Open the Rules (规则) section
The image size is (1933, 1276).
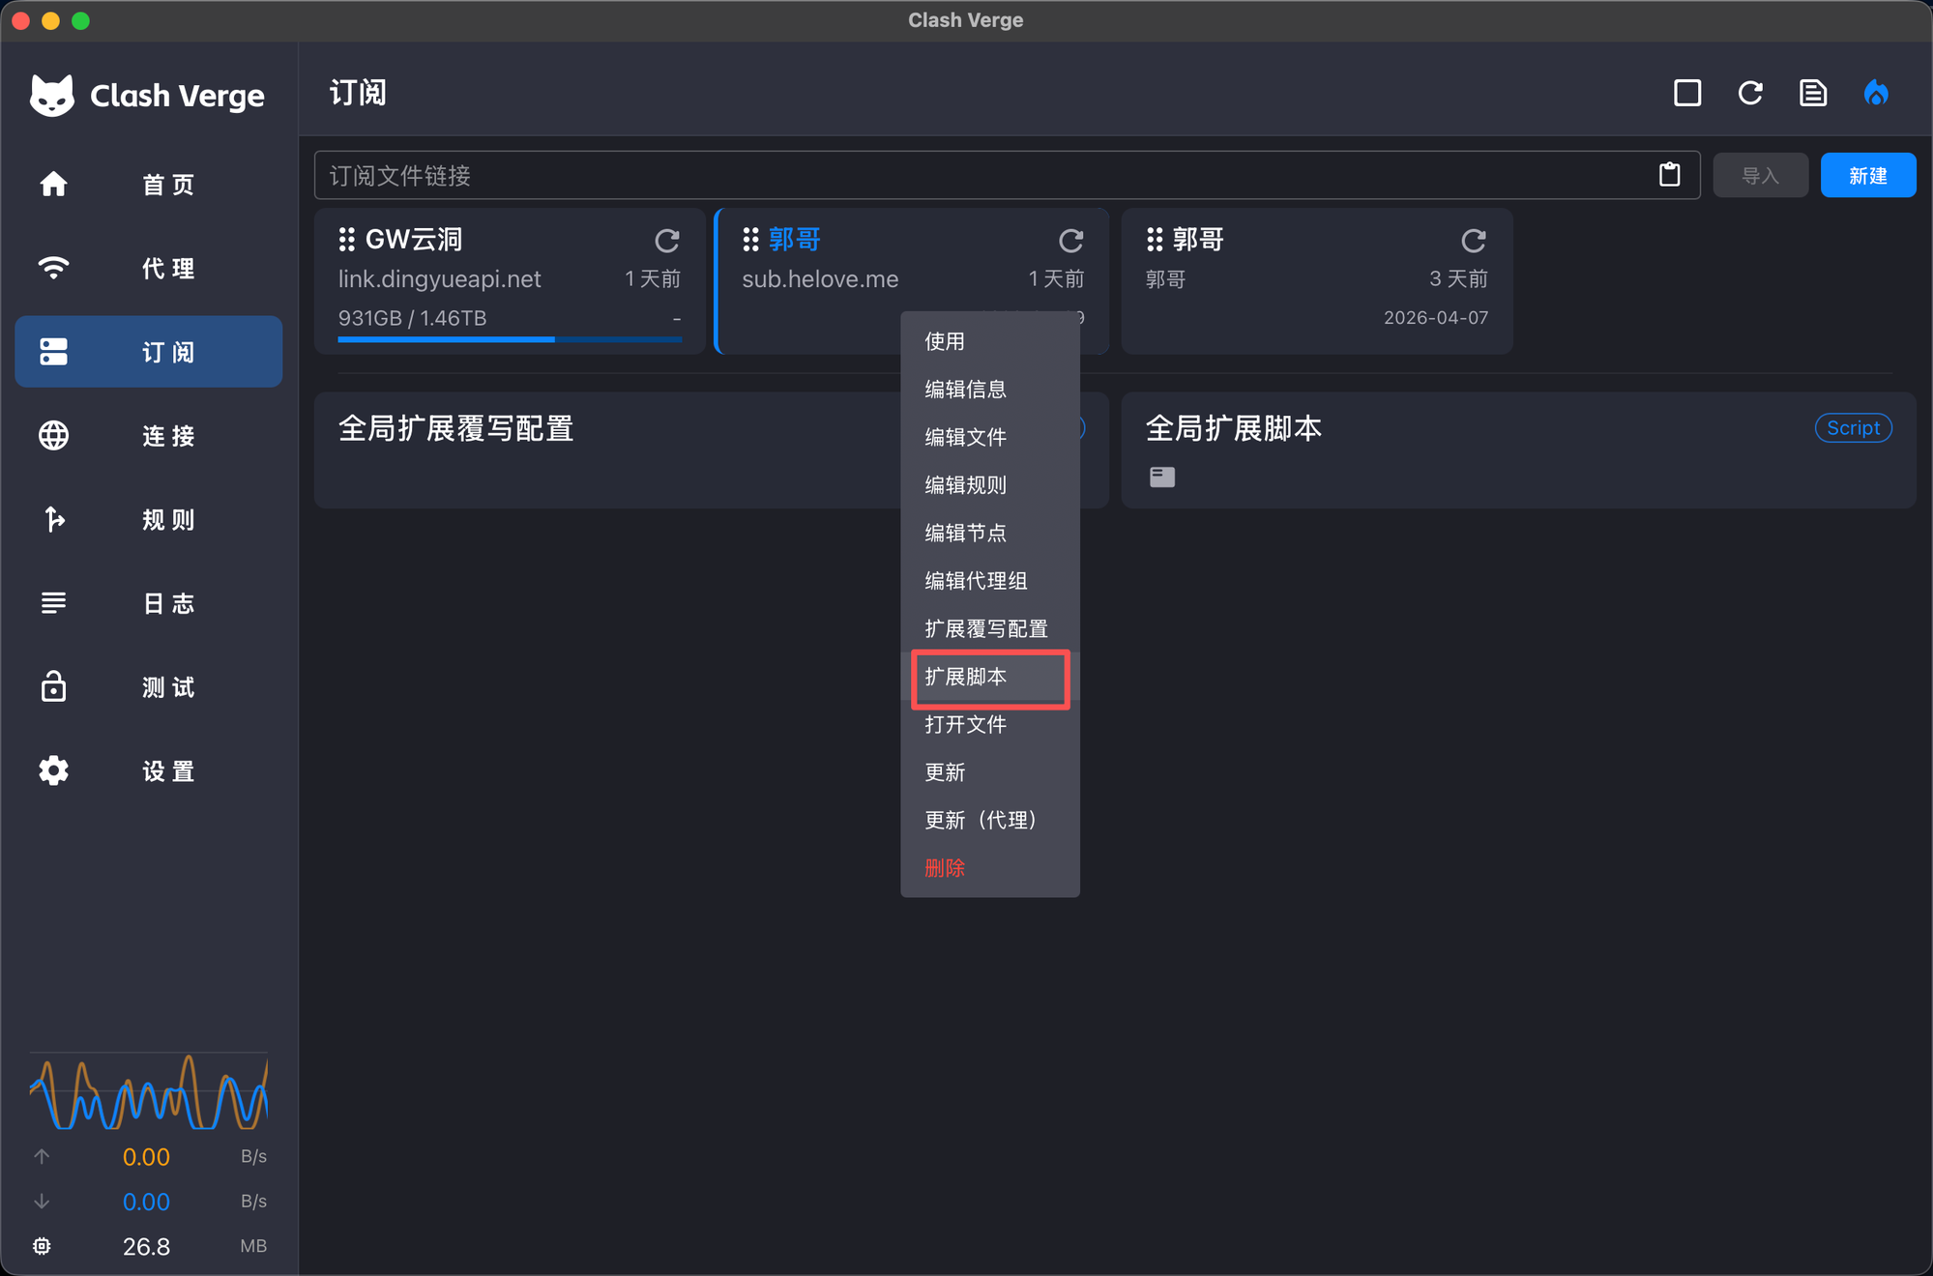click(x=149, y=519)
